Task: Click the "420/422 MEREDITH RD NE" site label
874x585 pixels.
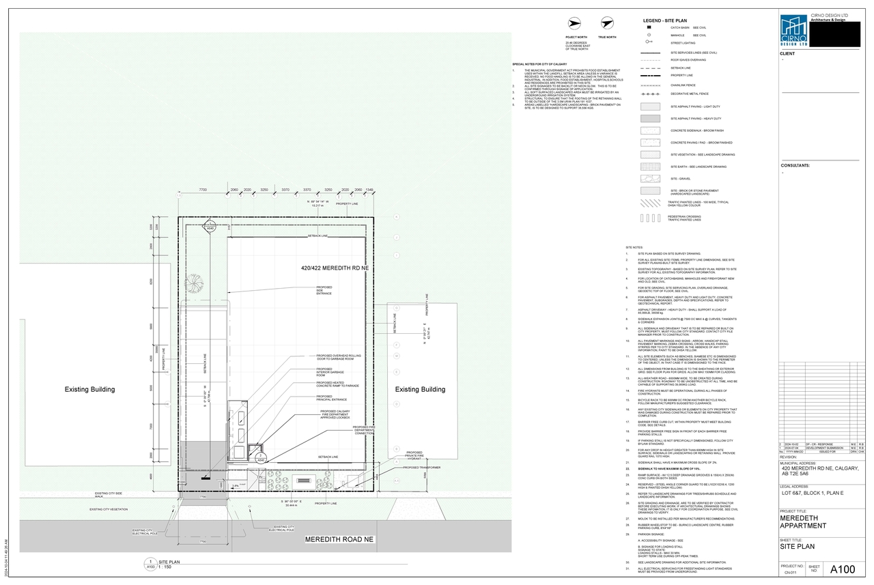Action: pos(335,269)
